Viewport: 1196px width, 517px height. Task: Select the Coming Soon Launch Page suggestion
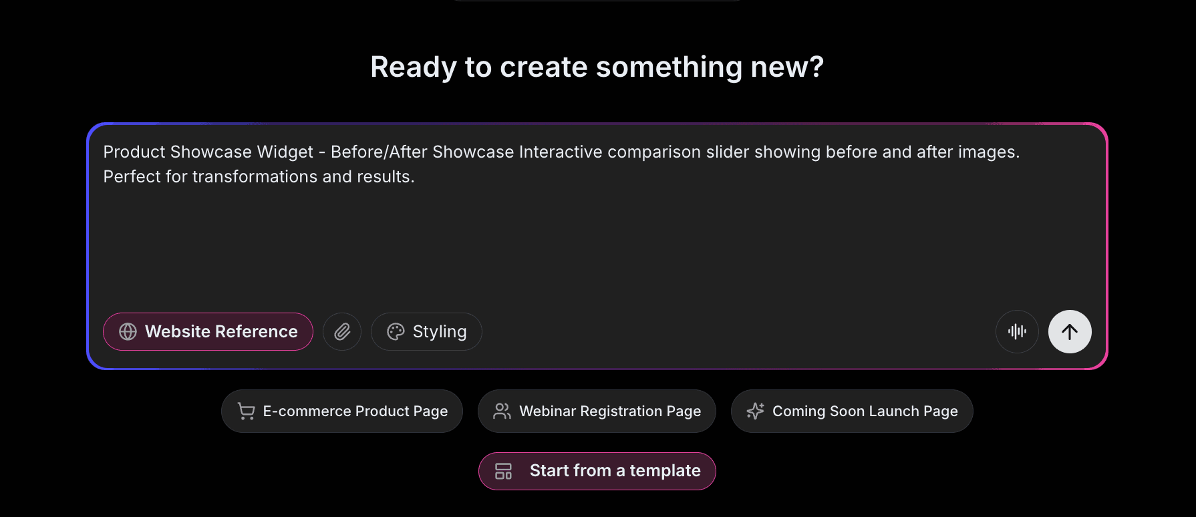(852, 411)
